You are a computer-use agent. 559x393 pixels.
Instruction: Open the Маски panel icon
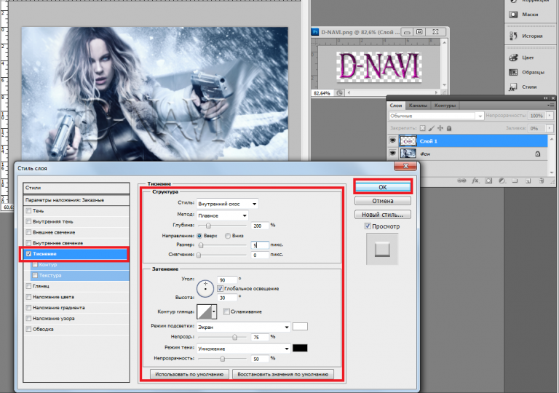pos(513,15)
